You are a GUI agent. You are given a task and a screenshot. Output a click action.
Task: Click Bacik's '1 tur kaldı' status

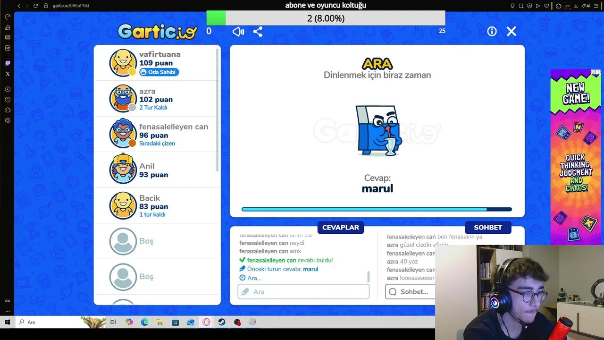[x=152, y=215]
